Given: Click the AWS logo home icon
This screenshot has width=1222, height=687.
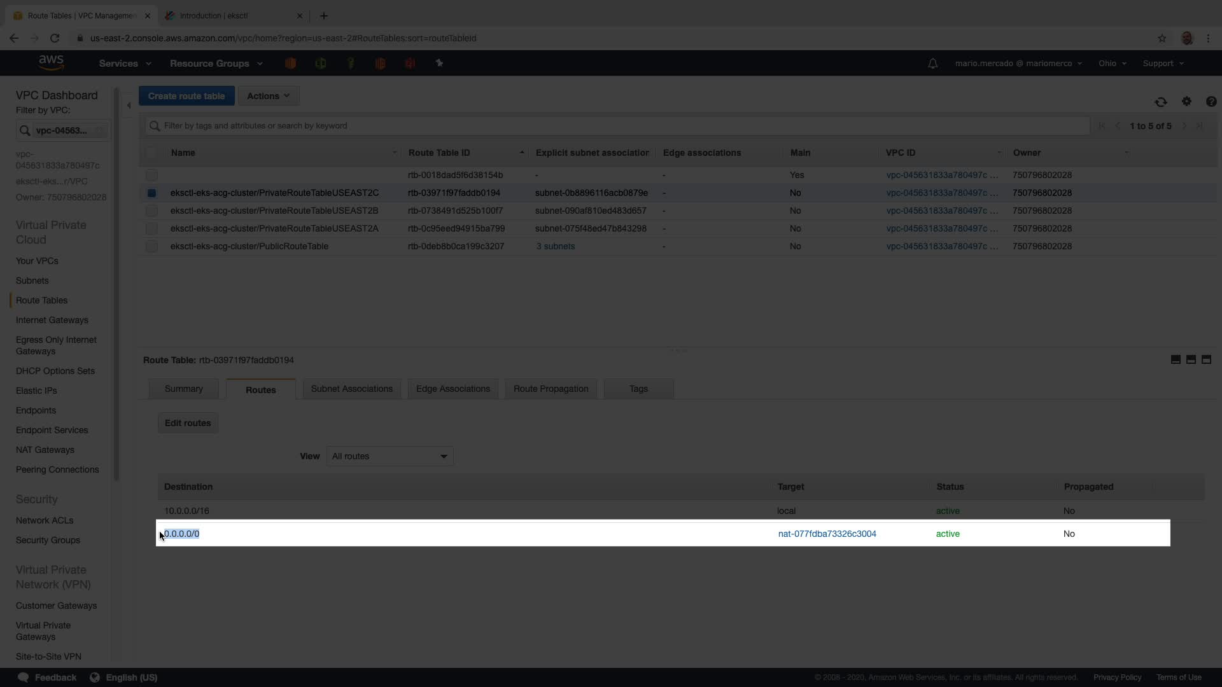Looking at the screenshot, I should click(x=51, y=62).
